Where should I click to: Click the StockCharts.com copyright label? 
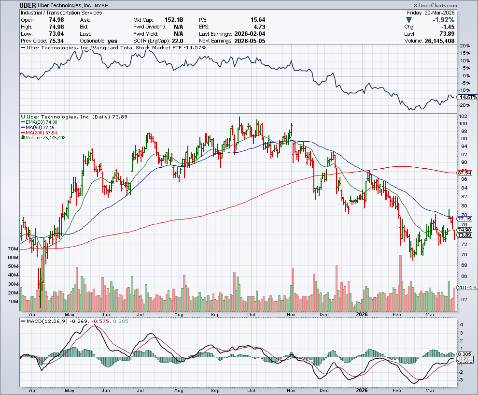coord(436,5)
